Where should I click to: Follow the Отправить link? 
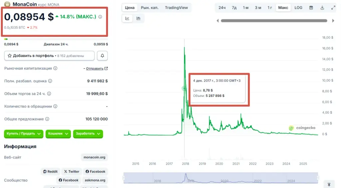coord(95,69)
